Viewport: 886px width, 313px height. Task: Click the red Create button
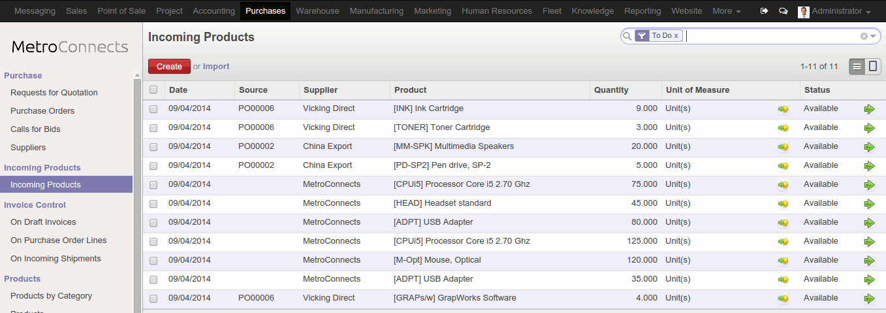tap(169, 67)
